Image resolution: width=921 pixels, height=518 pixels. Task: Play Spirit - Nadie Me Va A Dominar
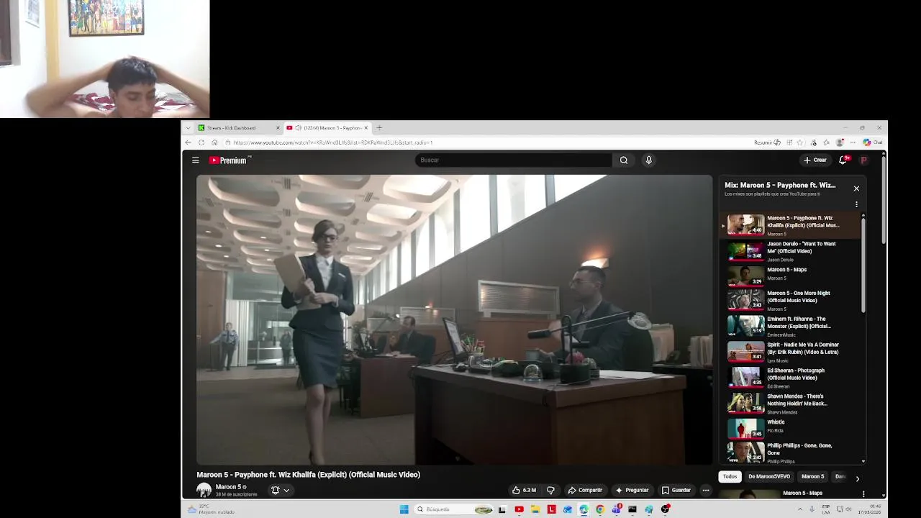790,352
